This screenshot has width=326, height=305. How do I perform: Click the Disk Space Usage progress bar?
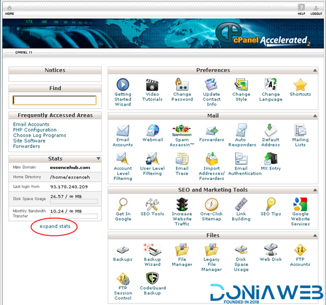[74, 201]
